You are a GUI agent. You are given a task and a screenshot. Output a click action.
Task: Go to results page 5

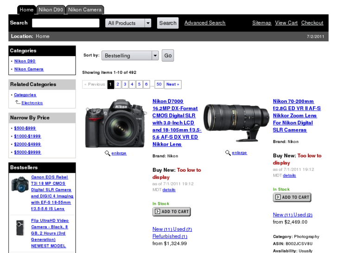tap(139, 84)
